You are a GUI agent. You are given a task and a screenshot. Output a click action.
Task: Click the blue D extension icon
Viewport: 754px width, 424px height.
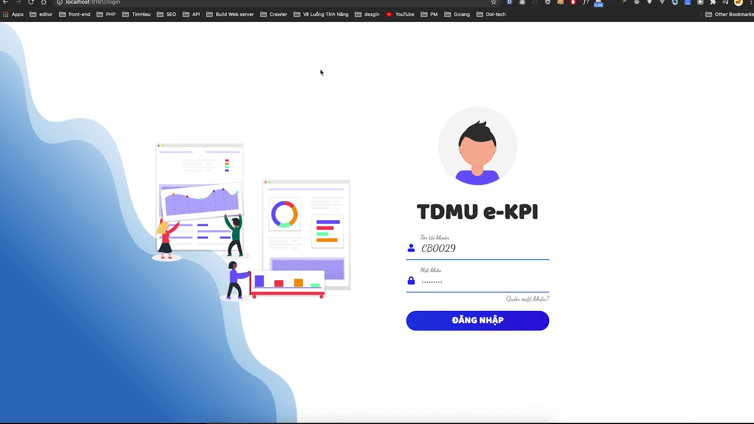(510, 2)
